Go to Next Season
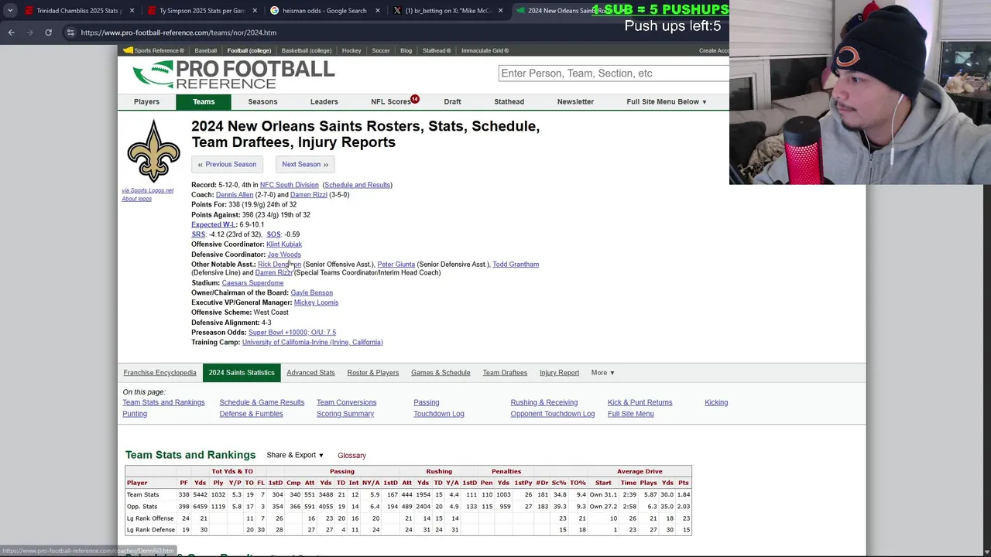Viewport: 991px width, 557px height. pos(305,164)
